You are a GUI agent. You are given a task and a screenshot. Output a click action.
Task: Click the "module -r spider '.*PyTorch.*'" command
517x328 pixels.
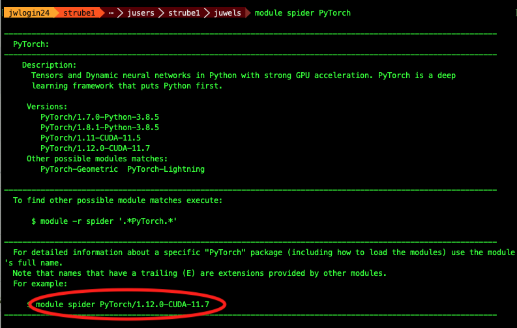104,221
